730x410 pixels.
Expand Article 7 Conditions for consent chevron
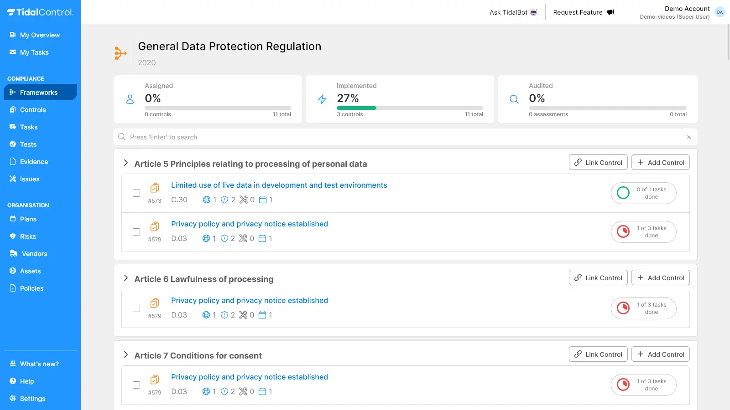tap(126, 355)
